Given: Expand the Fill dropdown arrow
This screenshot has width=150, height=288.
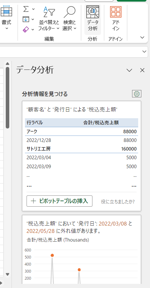Looking at the screenshot, I should click(33, 19).
